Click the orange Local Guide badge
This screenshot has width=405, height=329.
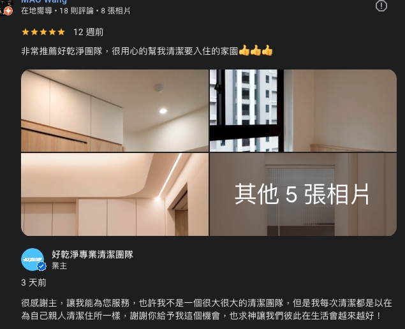pos(8,11)
